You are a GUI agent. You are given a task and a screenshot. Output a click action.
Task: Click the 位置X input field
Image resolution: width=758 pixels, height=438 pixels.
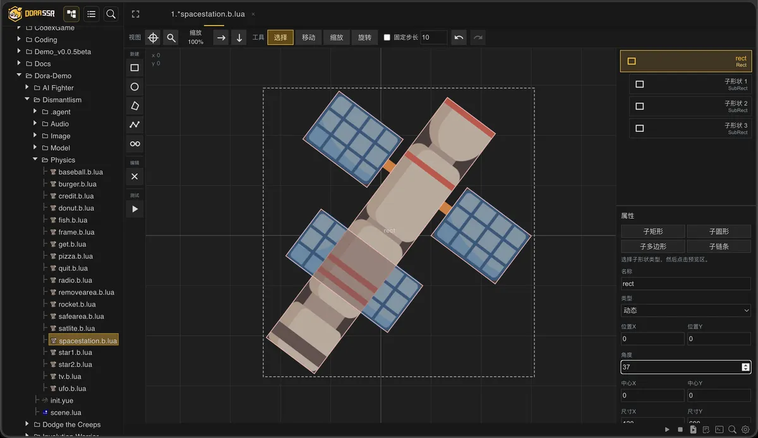coord(653,339)
